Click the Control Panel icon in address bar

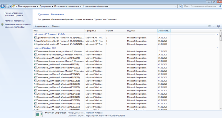point(13,6)
